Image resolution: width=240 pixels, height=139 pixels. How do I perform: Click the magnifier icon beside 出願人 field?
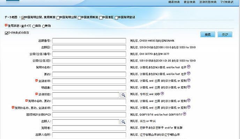tap(123, 122)
